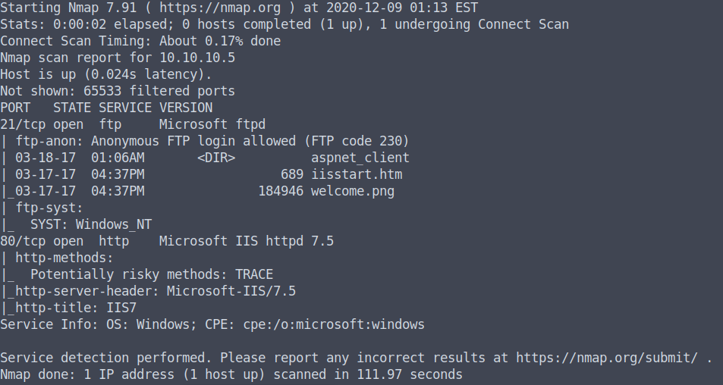Viewport: 723px width, 385px height.
Task: Click the <DIR> marker in the FTP listing
Action: (216, 158)
